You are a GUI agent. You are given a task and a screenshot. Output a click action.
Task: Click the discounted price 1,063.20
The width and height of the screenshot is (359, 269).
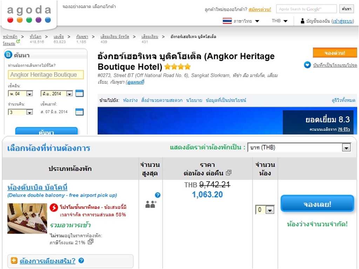point(207,195)
